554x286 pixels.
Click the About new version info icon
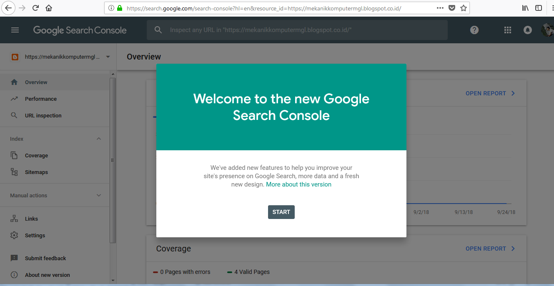tap(14, 275)
